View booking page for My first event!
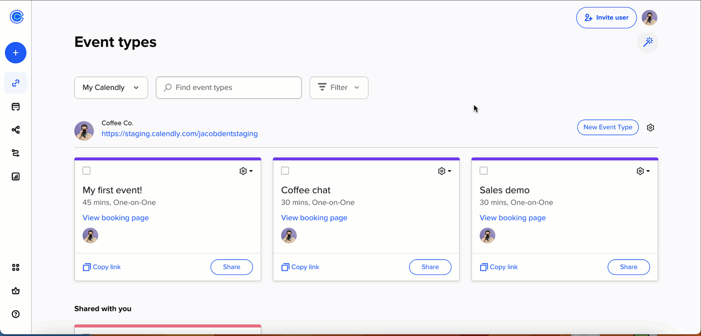The height and width of the screenshot is (336, 701). (x=116, y=218)
